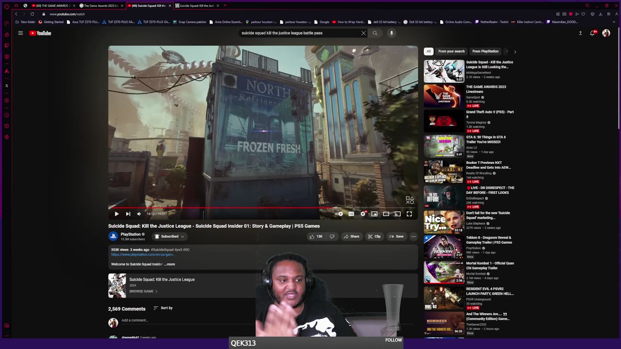Open player settings gear
This screenshot has width=621, height=349.
pyautogui.click(x=363, y=214)
